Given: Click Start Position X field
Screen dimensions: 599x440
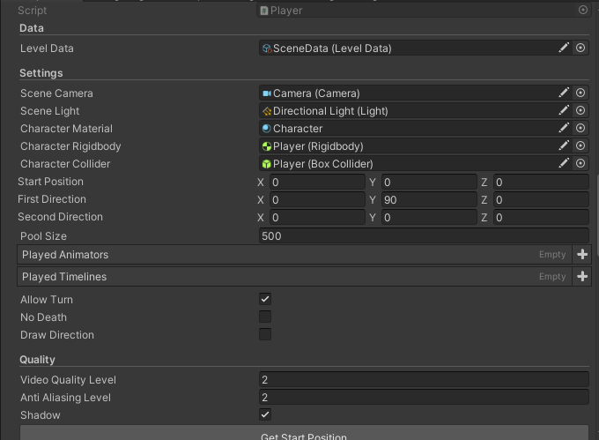Looking at the screenshot, I should tap(317, 183).
